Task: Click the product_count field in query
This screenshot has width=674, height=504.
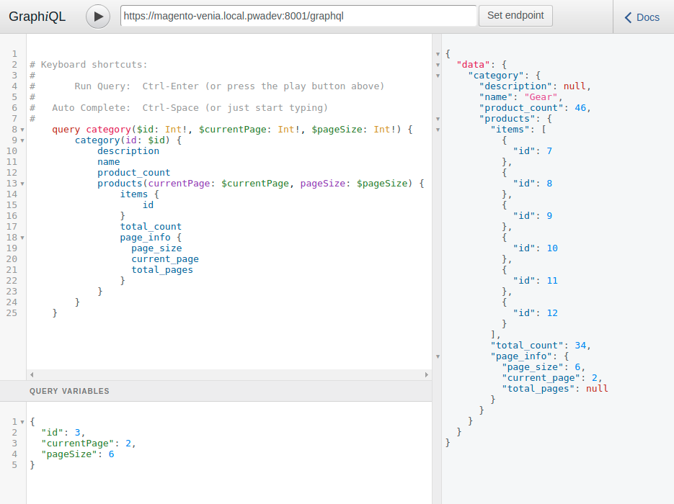Action: pos(133,173)
